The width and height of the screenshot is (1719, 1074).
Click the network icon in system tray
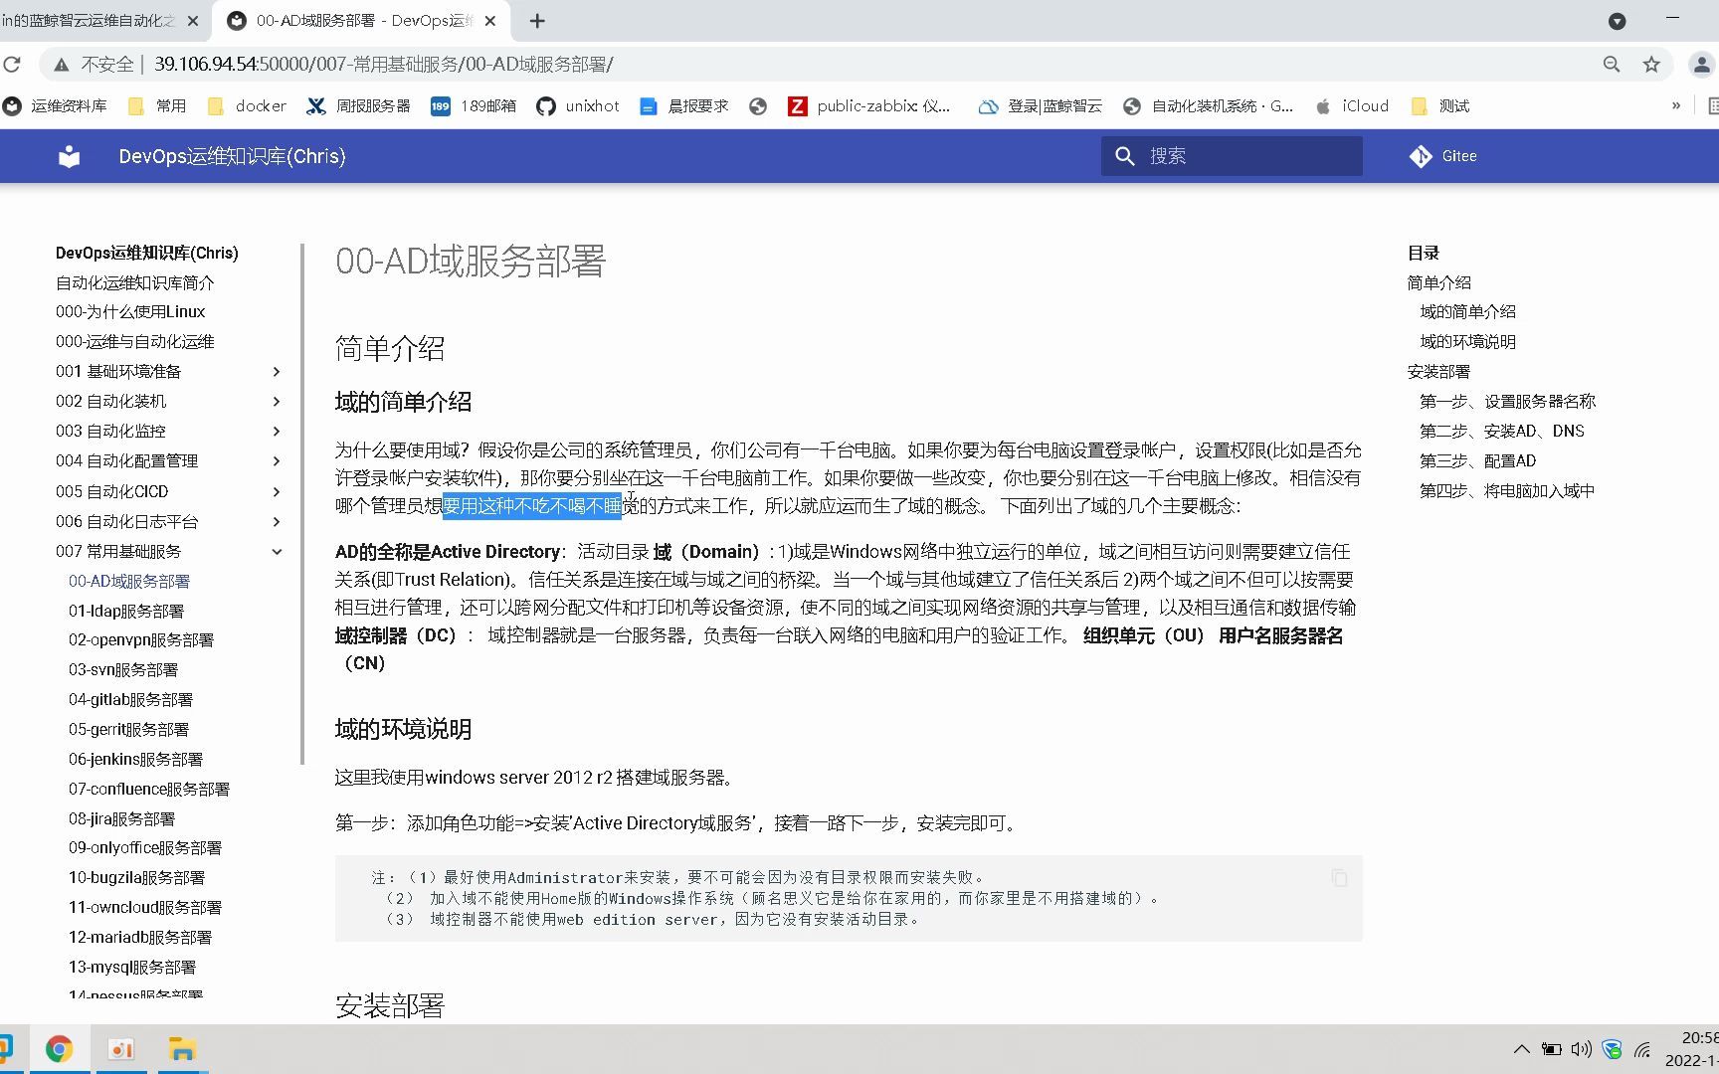tap(1642, 1049)
